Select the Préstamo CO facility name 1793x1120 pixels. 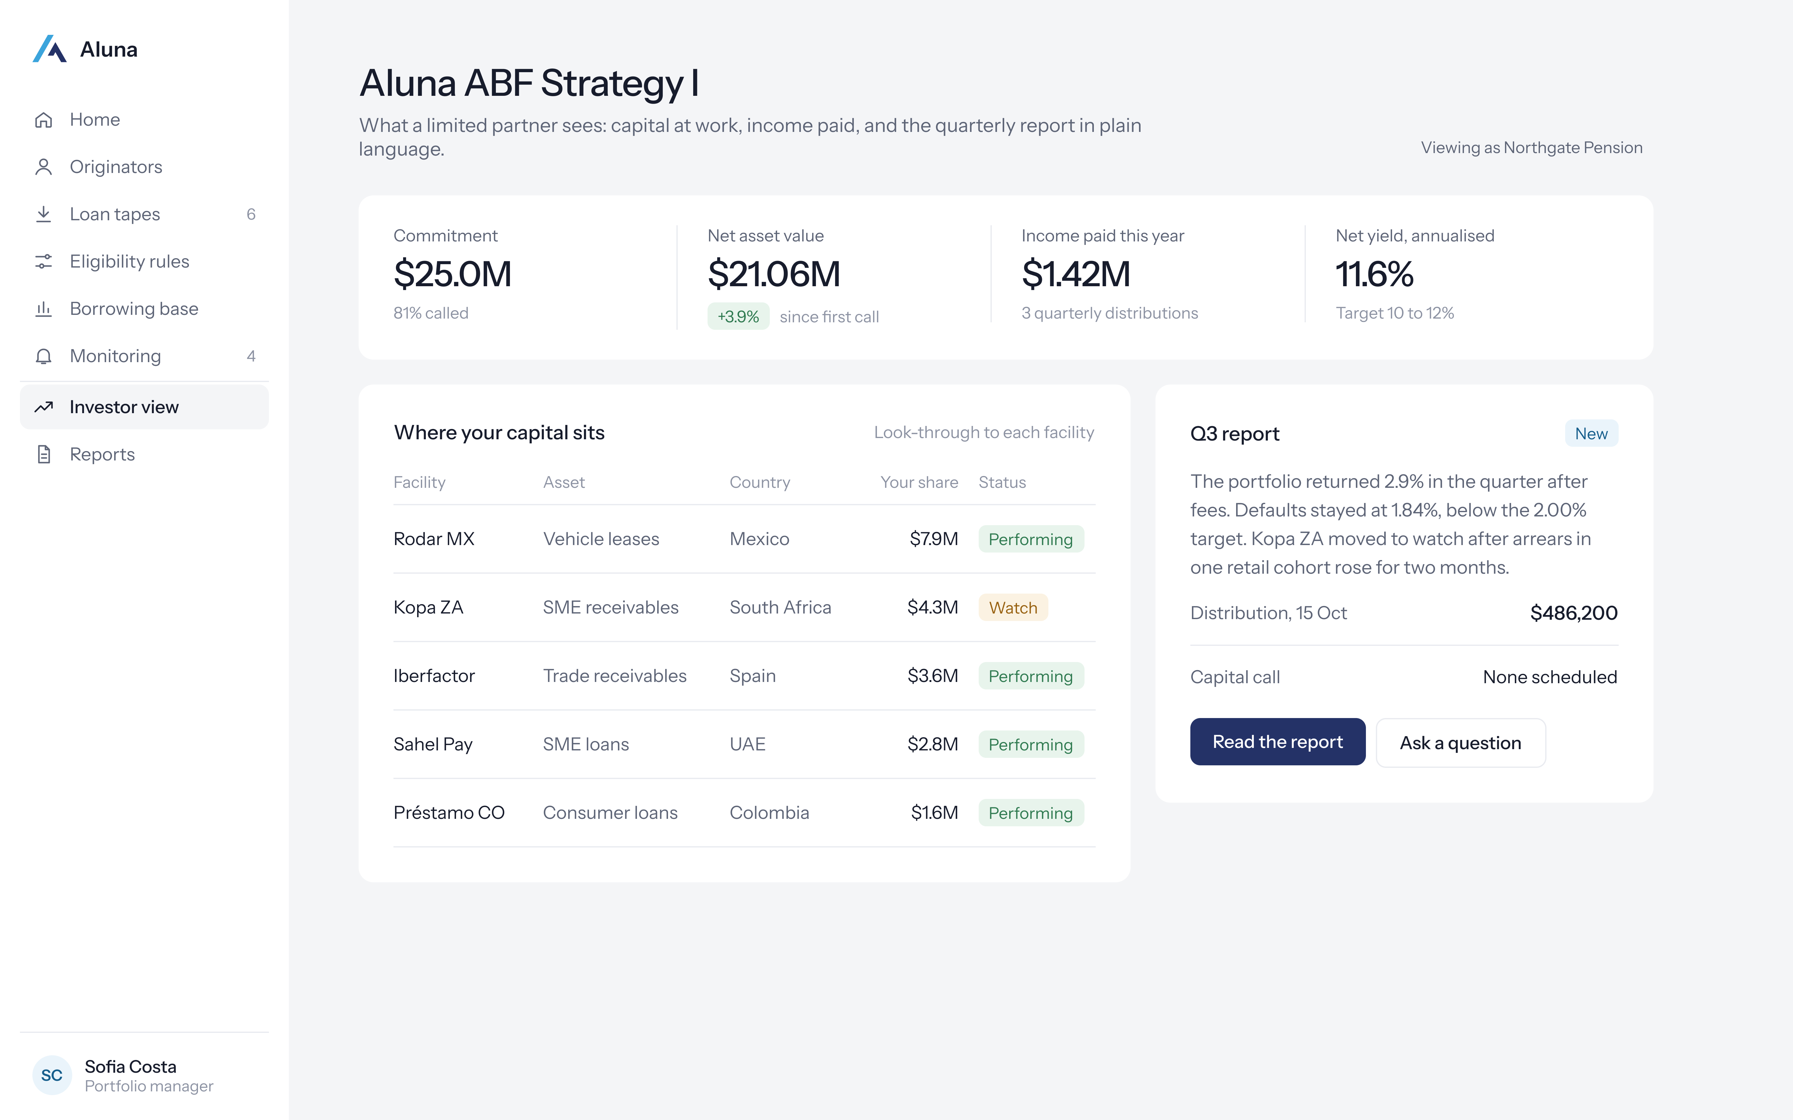tap(449, 813)
